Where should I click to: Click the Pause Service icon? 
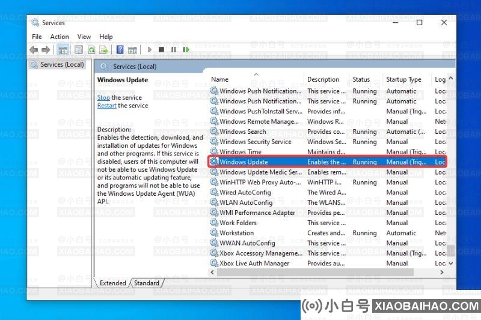[x=174, y=50]
